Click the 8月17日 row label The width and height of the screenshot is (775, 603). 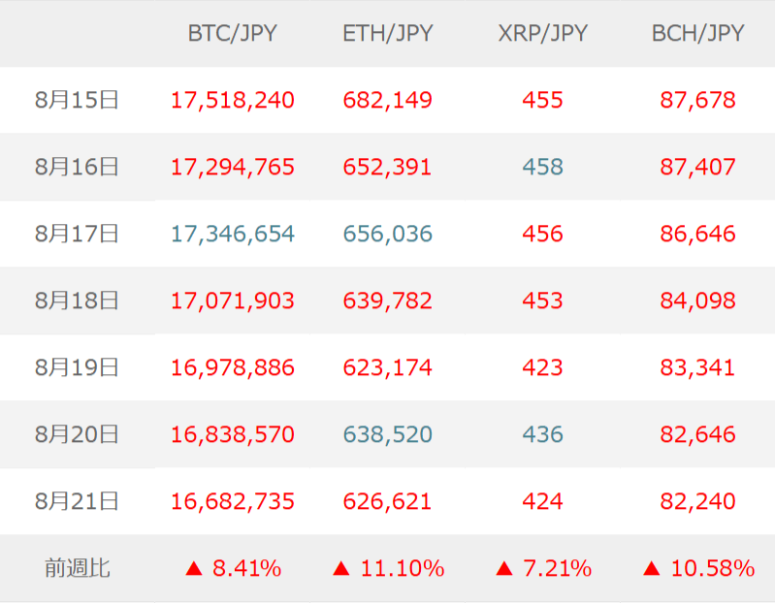click(77, 234)
